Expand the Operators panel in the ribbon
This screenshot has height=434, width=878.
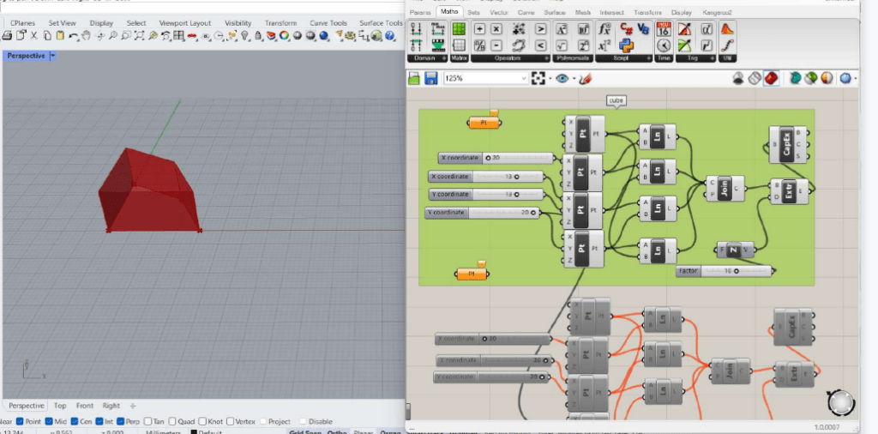[545, 58]
